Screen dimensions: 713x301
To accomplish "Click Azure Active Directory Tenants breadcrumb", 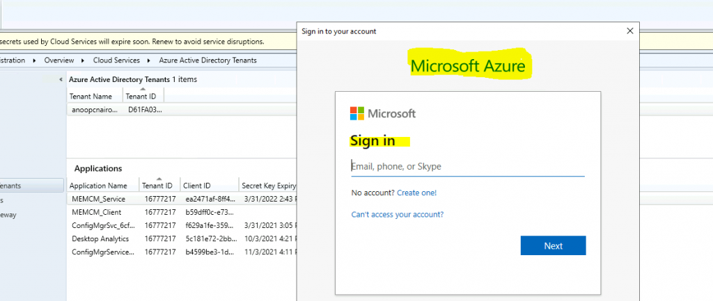I will (207, 60).
